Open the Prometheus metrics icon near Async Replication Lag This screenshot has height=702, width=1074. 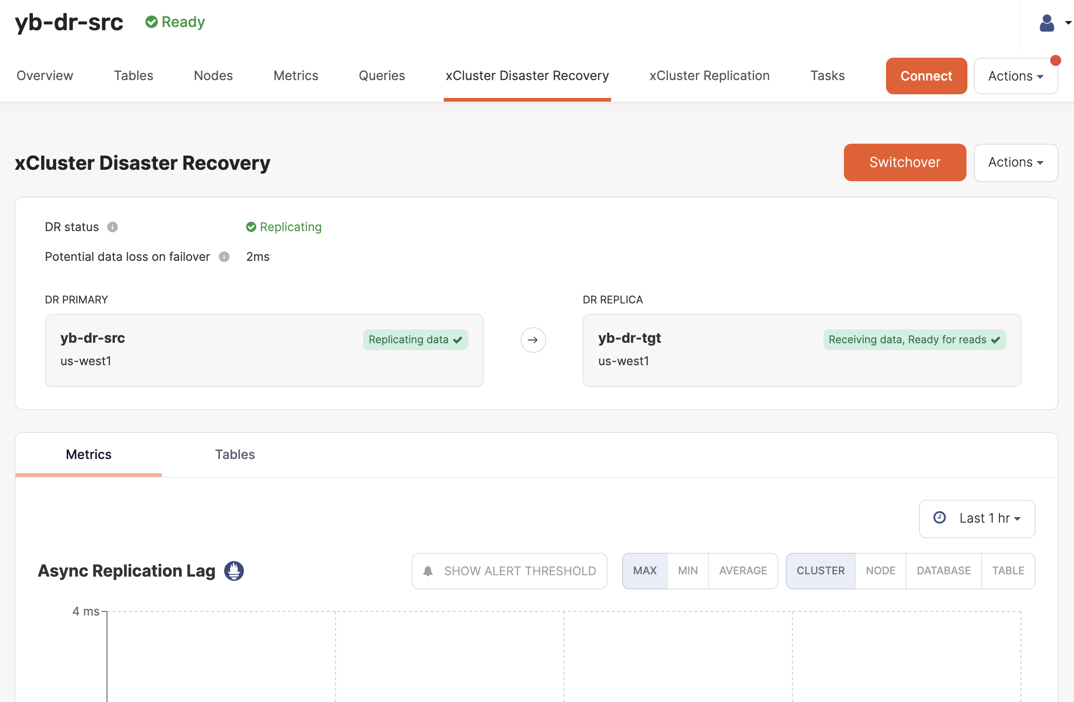coord(235,571)
